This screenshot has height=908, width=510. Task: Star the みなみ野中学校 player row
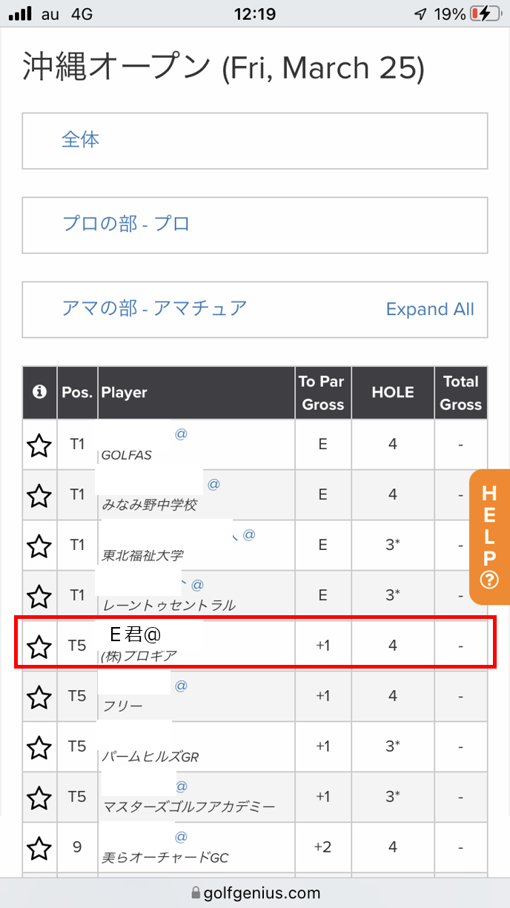coord(39,495)
